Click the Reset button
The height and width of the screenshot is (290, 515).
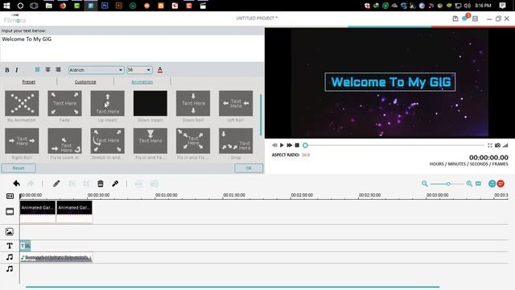[19, 168]
